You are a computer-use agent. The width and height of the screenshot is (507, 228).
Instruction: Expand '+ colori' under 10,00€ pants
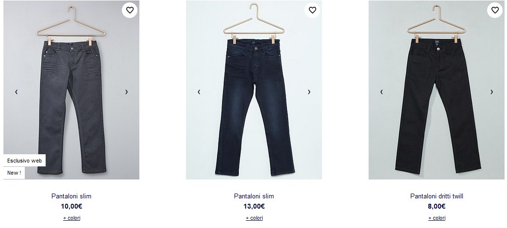click(71, 218)
